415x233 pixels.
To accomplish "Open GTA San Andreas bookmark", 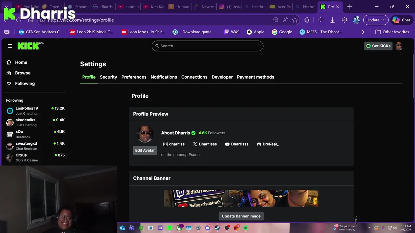I will [41, 32].
